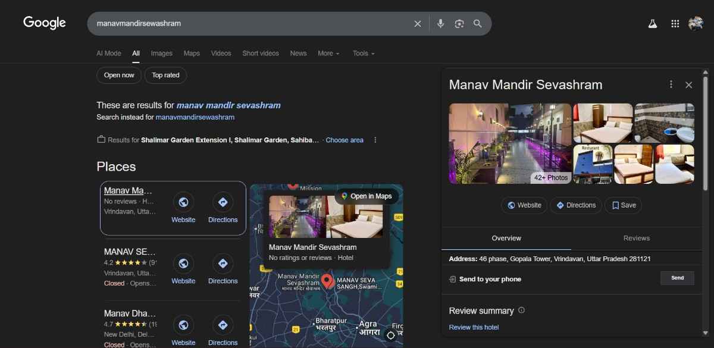Open Google Lens image search
Image resolution: width=714 pixels, height=348 pixels.
click(459, 23)
